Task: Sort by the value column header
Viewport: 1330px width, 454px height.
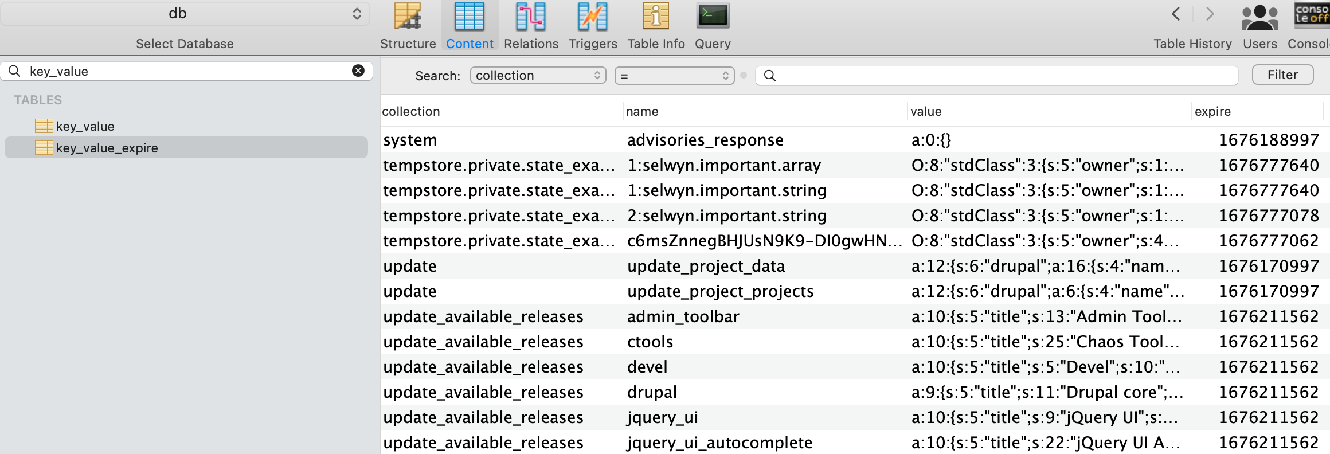Action: (x=1050, y=111)
